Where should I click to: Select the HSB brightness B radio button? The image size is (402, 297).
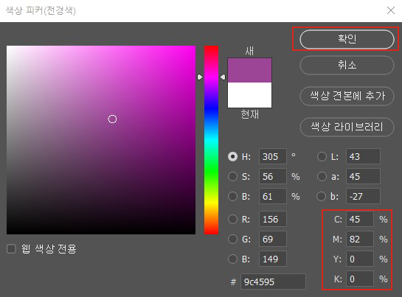tap(232, 196)
